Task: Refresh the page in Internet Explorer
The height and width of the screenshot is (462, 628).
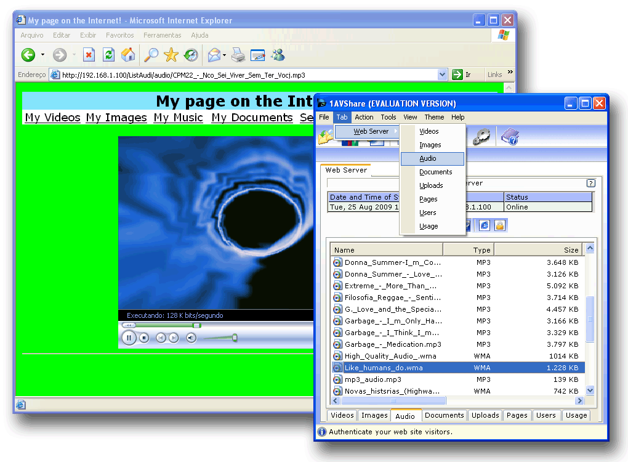Action: click(x=108, y=54)
